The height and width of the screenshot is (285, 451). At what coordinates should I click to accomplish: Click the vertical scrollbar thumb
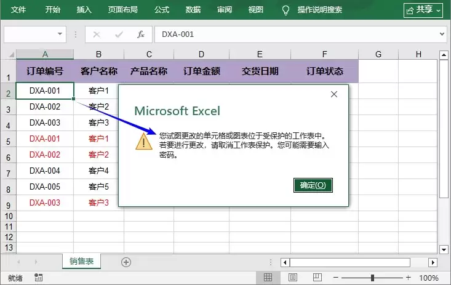click(x=444, y=129)
